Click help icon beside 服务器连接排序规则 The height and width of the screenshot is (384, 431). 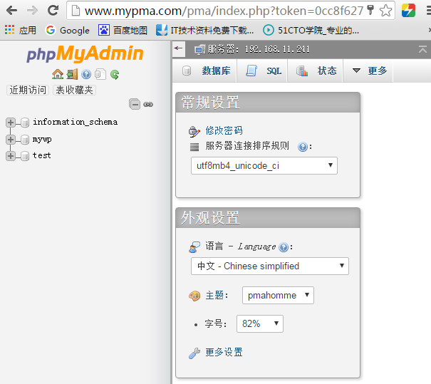(x=303, y=147)
